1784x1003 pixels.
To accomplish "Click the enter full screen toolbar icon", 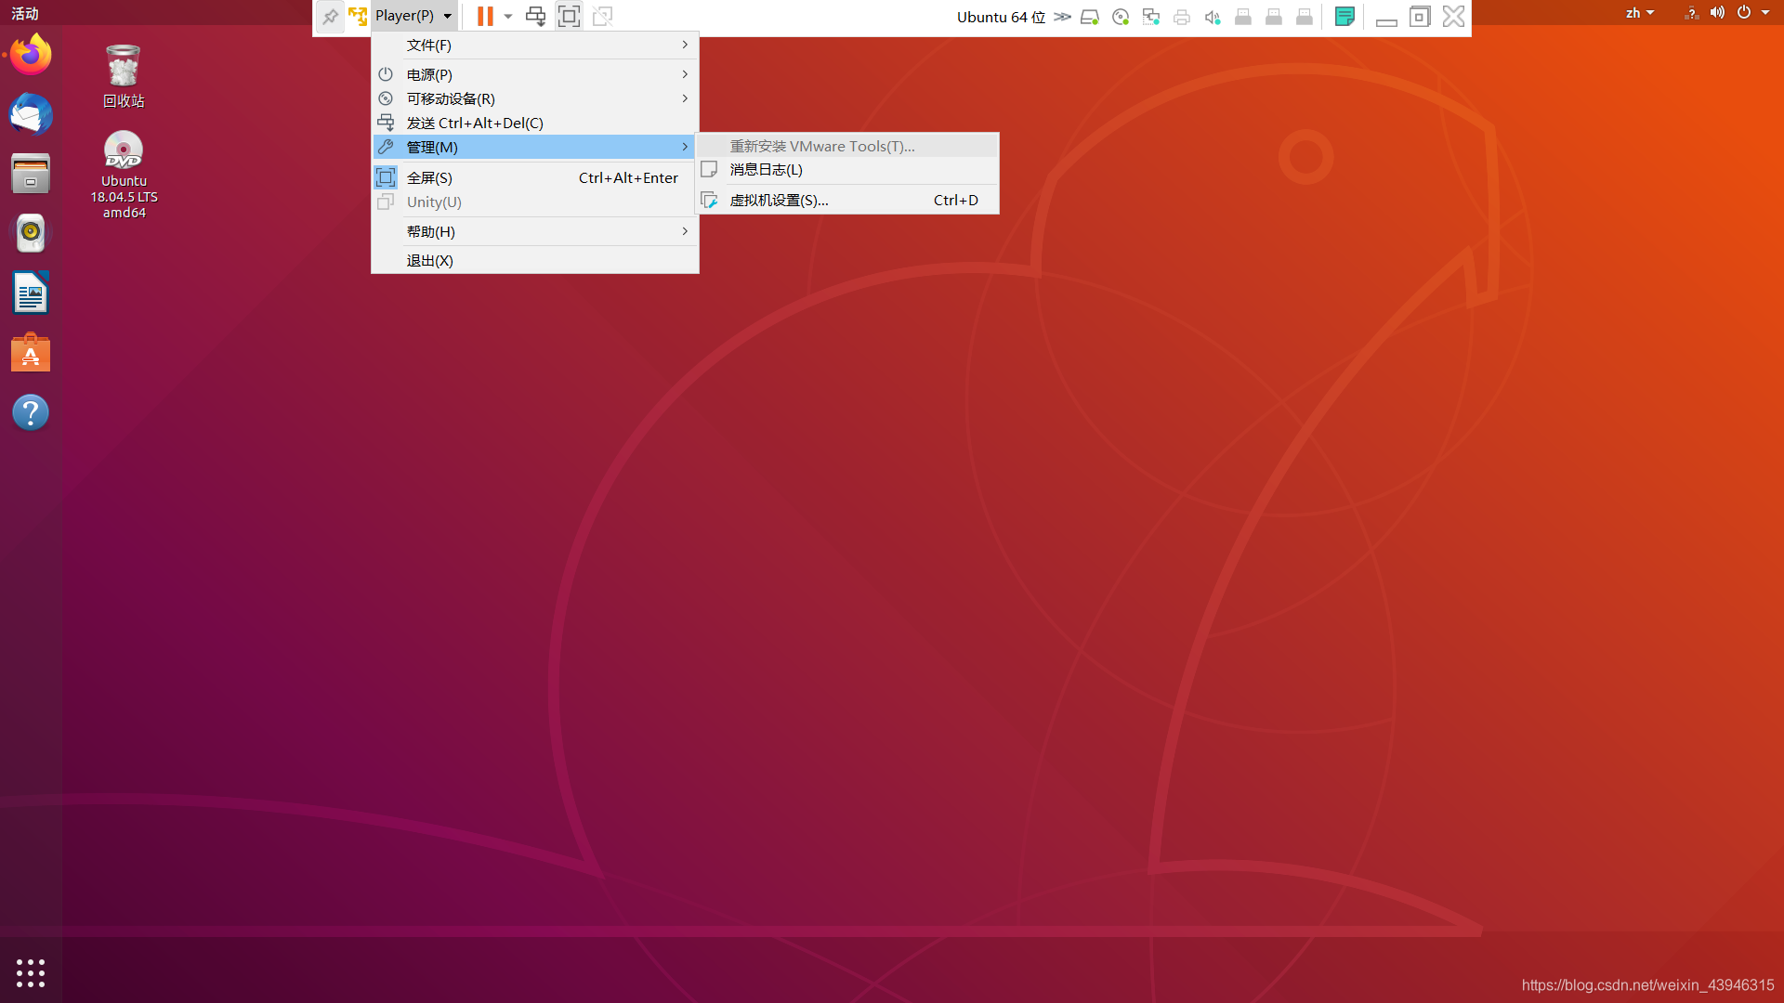I will point(570,16).
